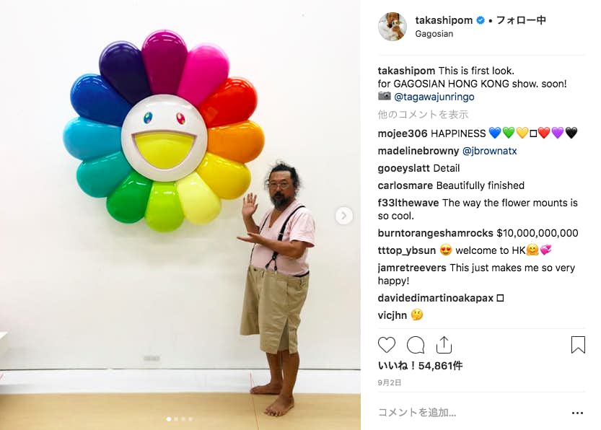View mojee306's profile from comment

pyautogui.click(x=403, y=133)
